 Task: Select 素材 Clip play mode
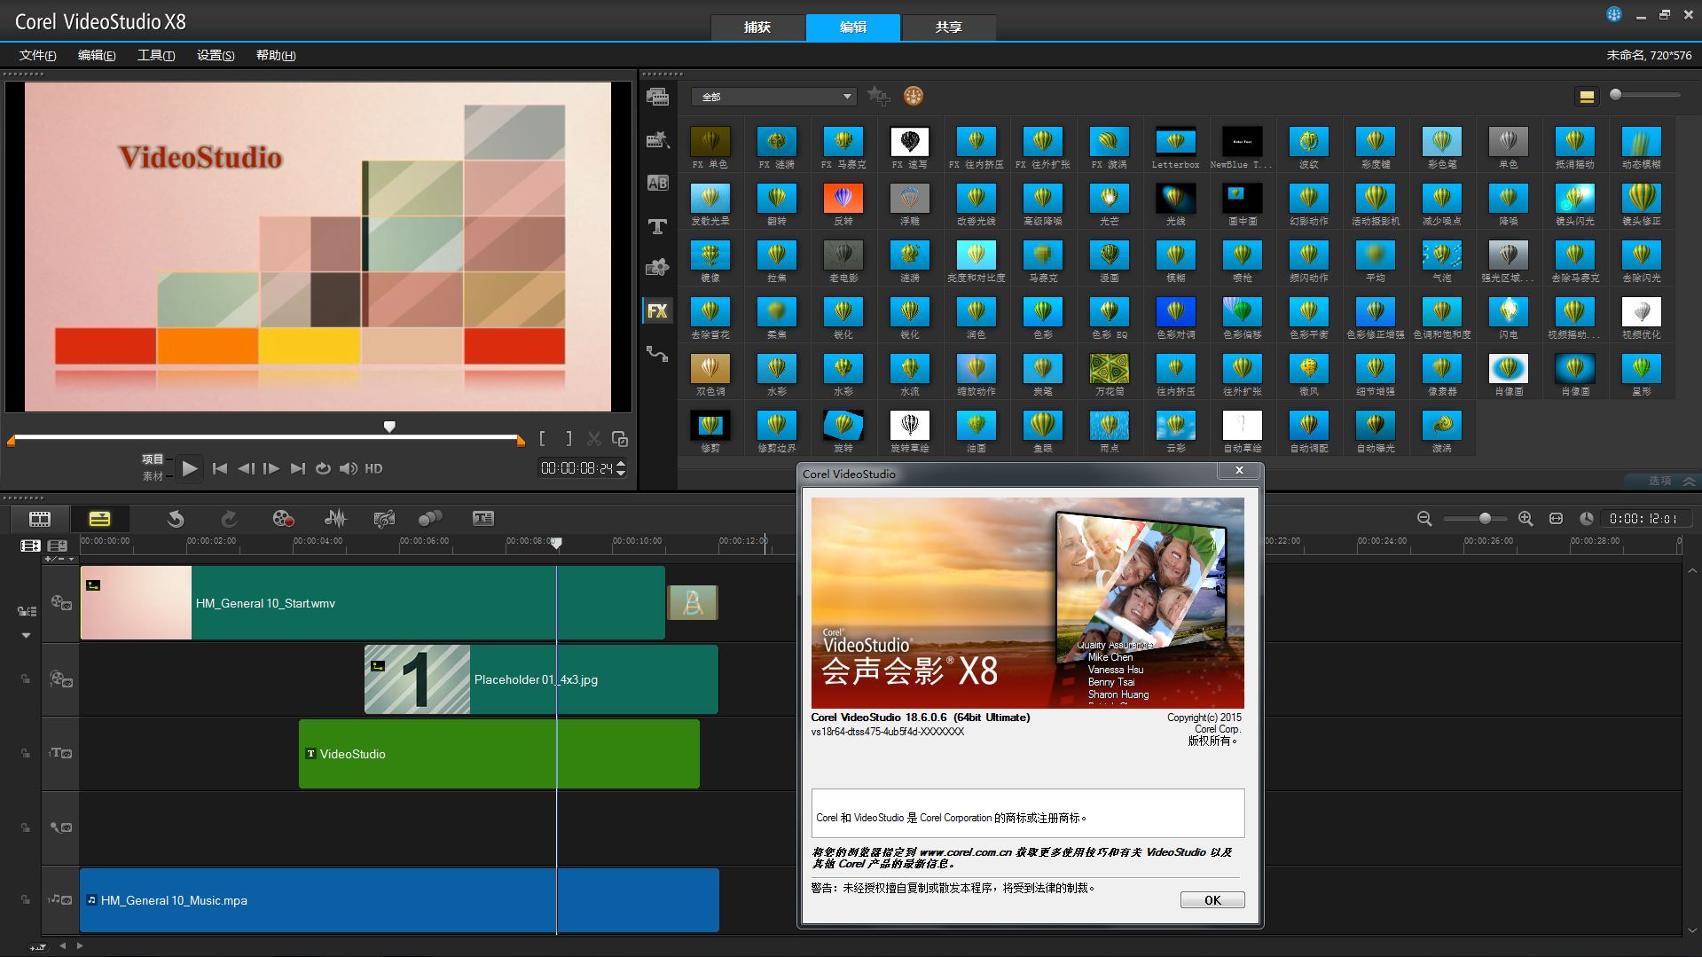[153, 476]
